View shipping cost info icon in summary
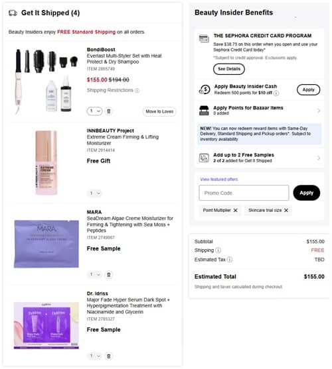 (x=218, y=250)
